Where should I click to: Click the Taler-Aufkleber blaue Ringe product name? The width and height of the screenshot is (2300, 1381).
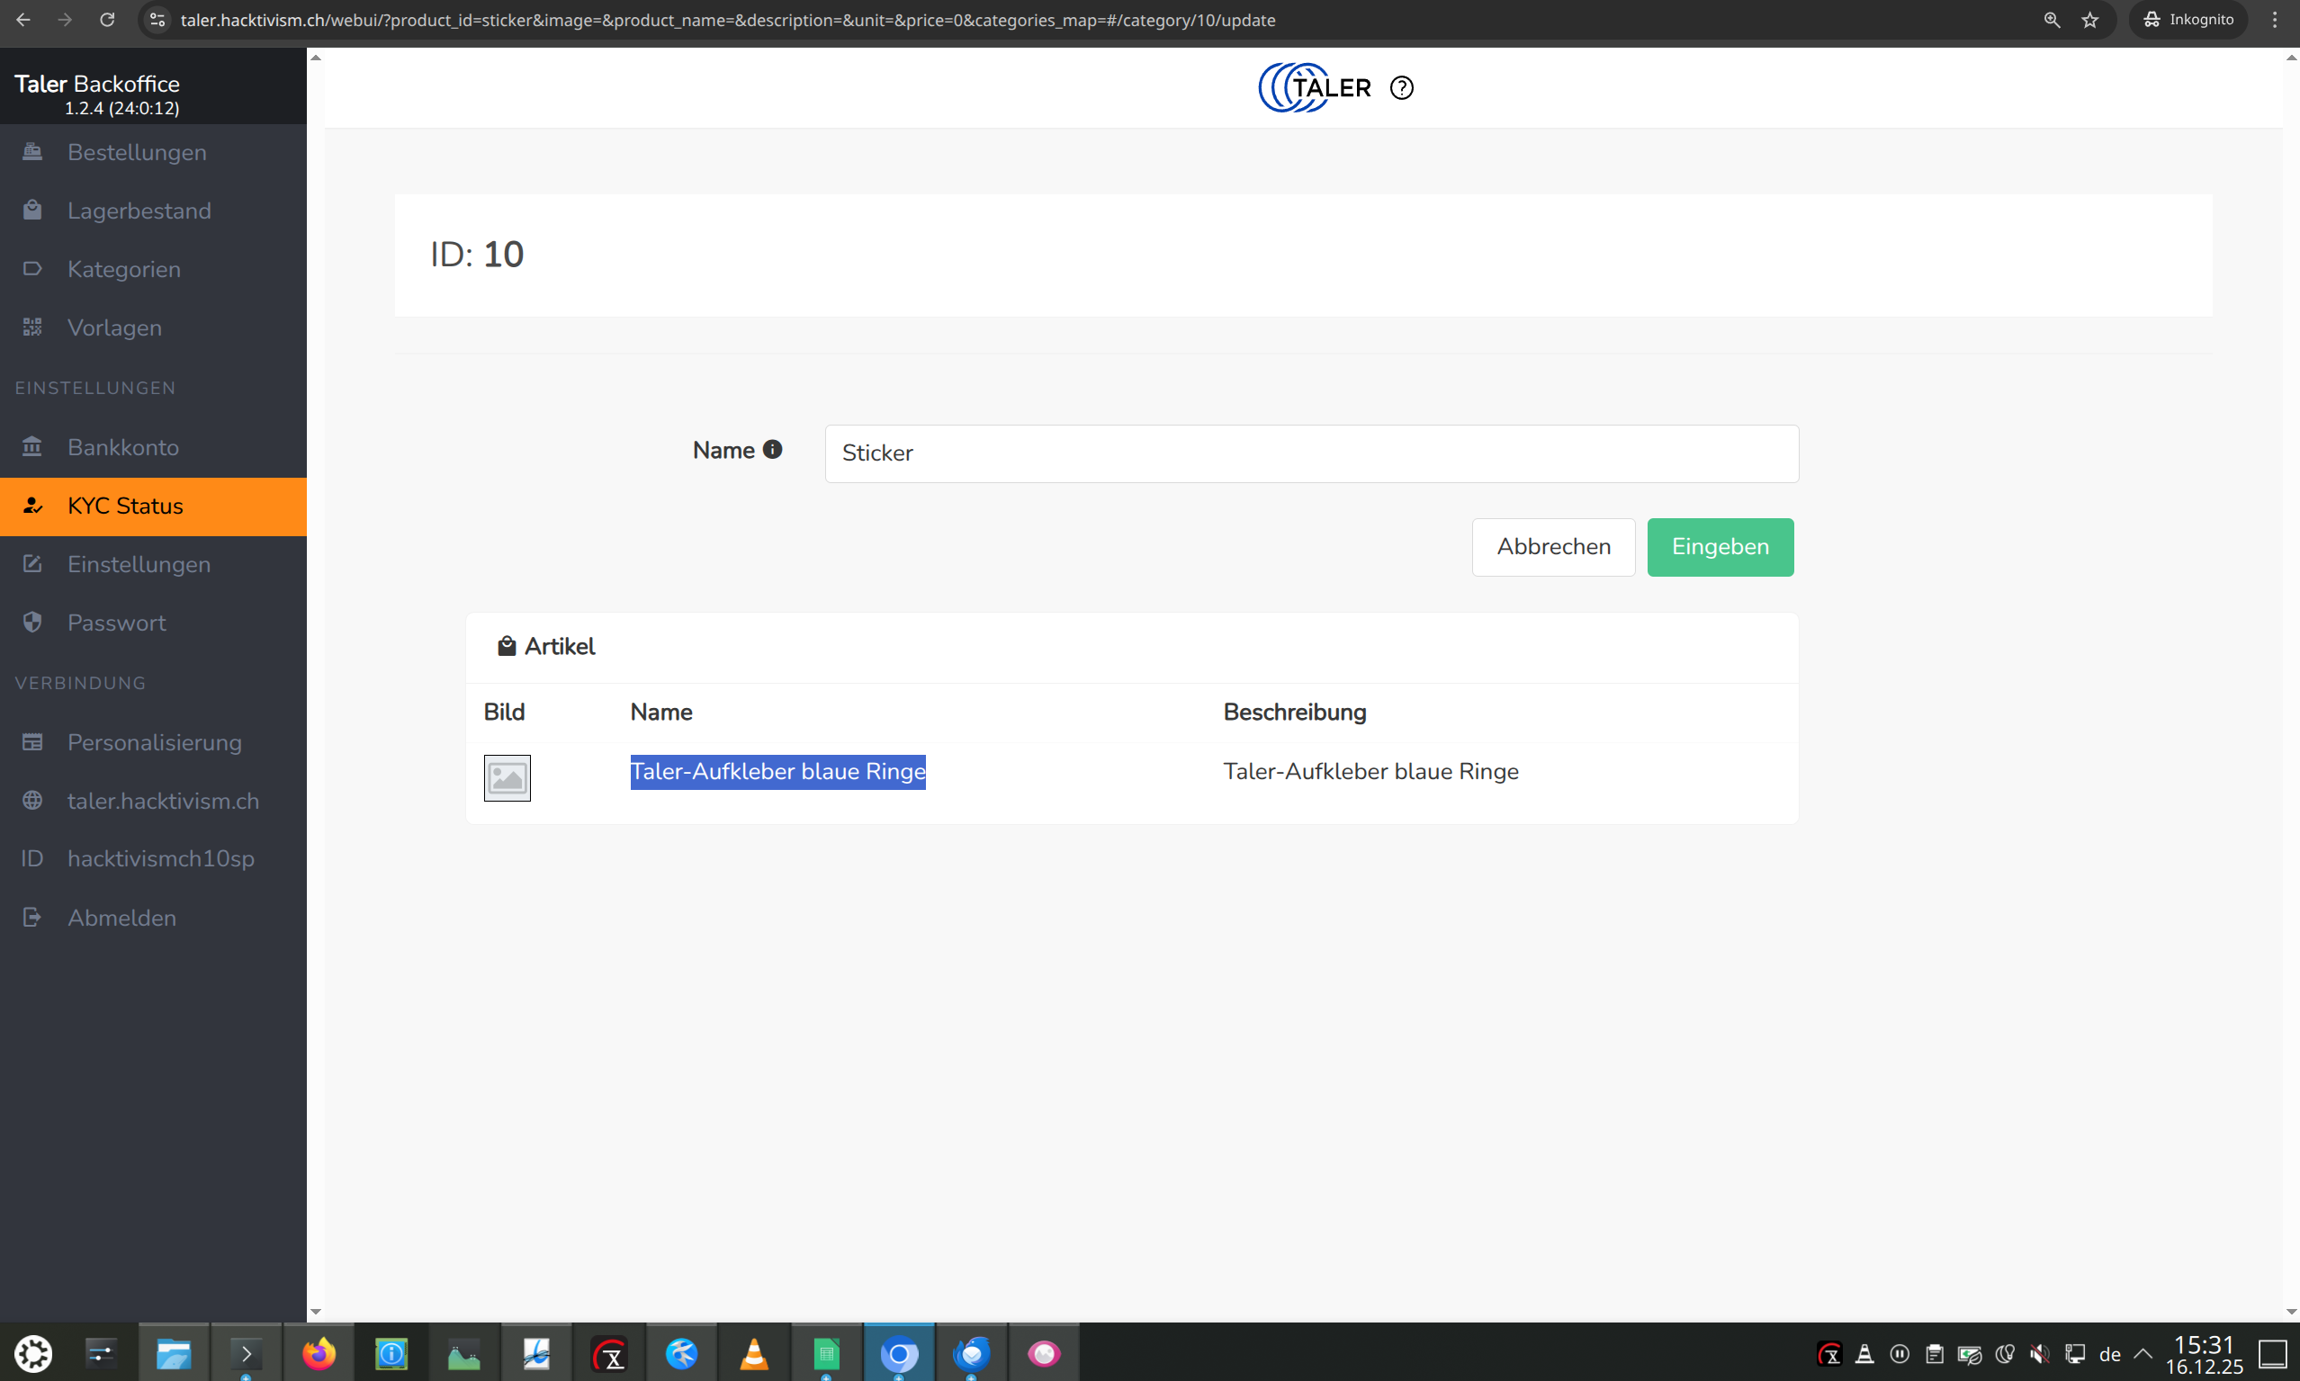coord(777,771)
